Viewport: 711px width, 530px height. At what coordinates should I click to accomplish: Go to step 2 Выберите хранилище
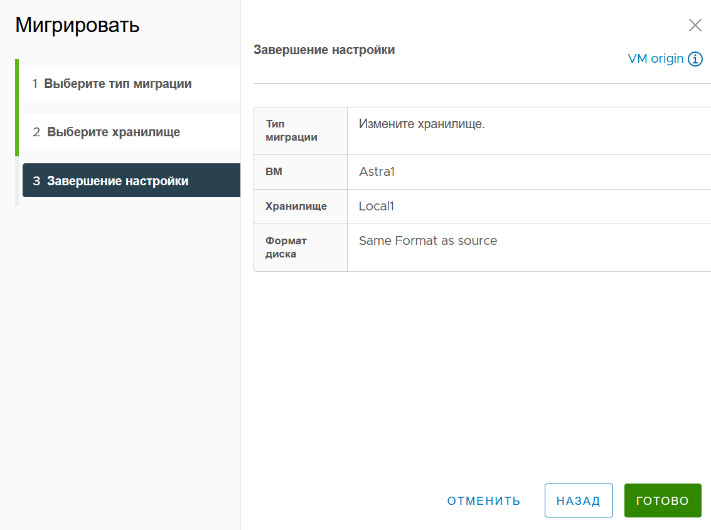[x=132, y=132]
